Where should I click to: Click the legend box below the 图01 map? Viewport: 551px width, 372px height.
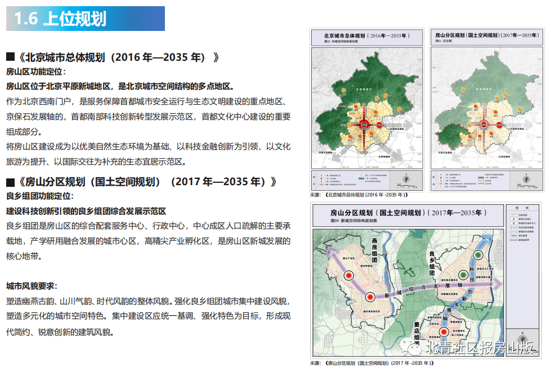[x=487, y=180]
